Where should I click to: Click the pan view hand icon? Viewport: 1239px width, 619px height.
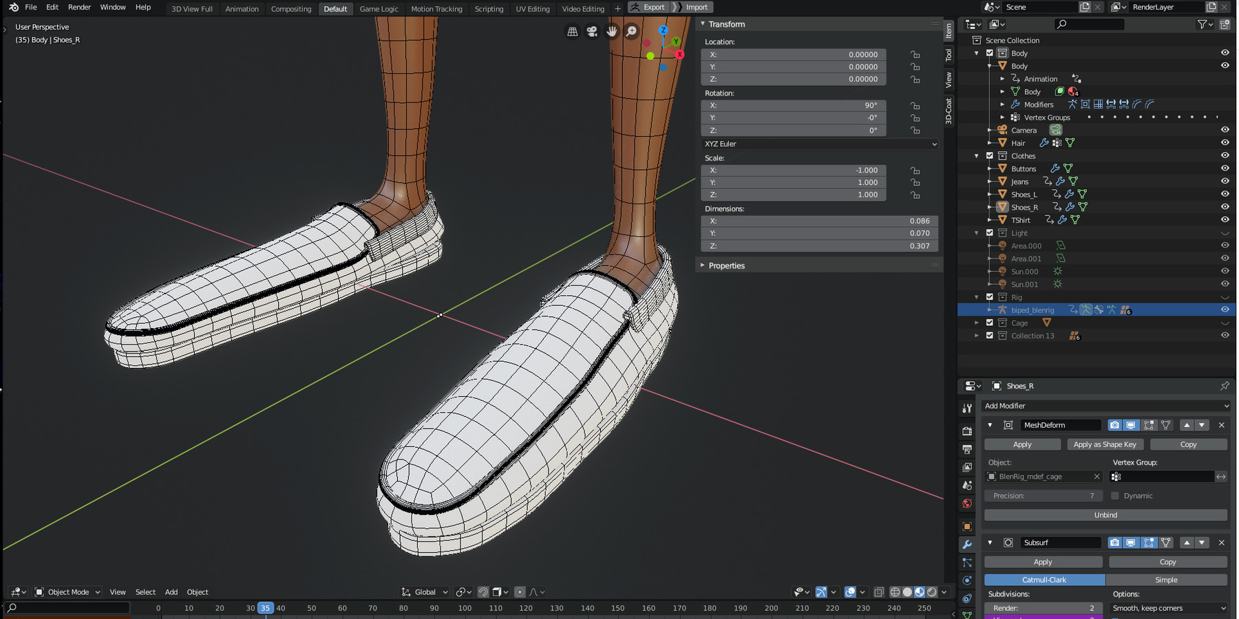tap(611, 32)
